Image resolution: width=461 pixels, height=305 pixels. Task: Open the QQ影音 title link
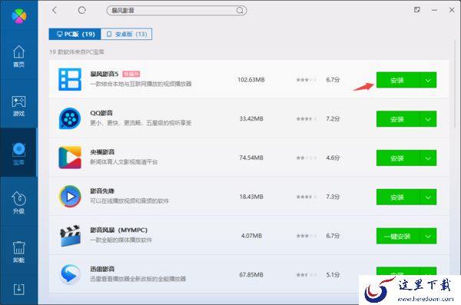point(101,113)
